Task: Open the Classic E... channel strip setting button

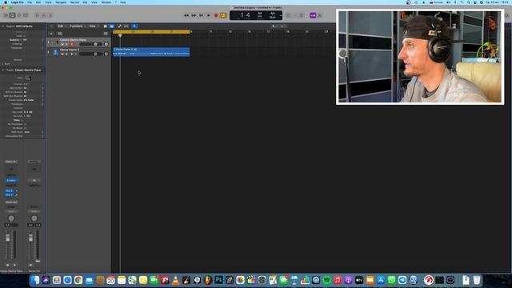Action: (11, 162)
